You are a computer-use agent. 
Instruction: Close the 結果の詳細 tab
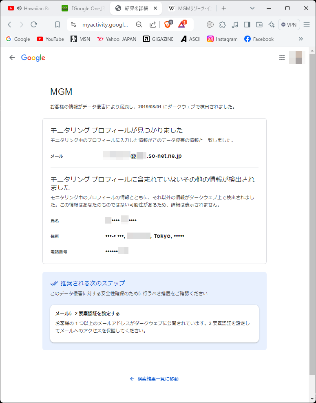click(x=155, y=8)
